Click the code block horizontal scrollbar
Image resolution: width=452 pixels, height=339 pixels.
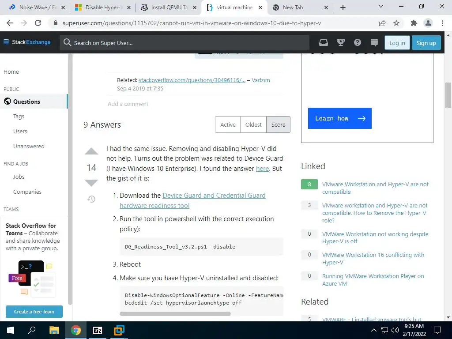point(175,314)
